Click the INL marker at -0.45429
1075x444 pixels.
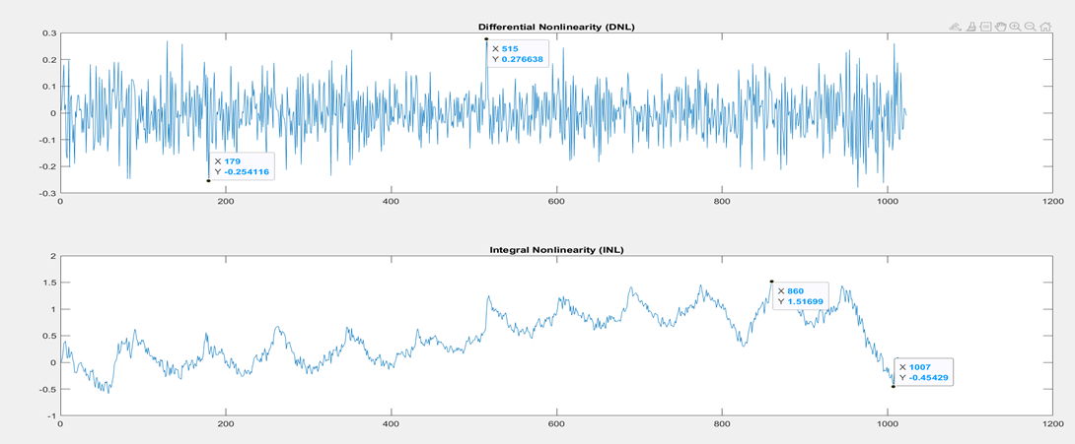[x=893, y=386]
